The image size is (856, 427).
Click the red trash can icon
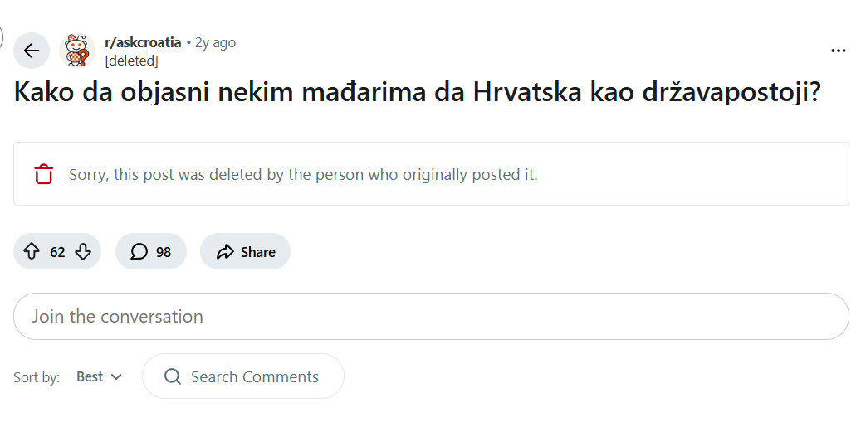tap(43, 175)
